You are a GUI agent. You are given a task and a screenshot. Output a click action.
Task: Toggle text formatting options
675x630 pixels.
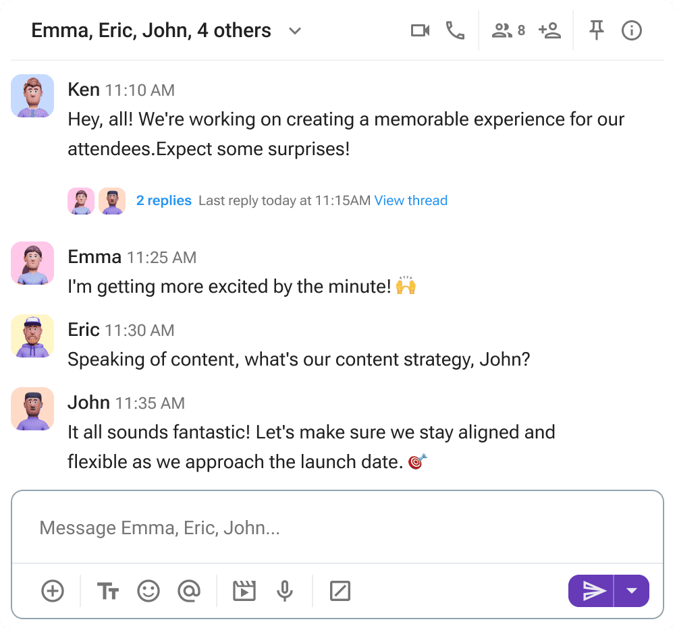pos(108,592)
